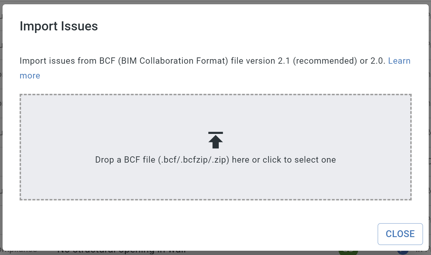The image size is (431, 255).
Task: Click the BCF file version description text
Action: (202, 61)
